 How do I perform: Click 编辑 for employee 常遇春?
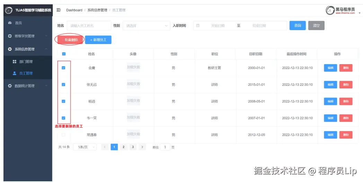[x=330, y=135]
